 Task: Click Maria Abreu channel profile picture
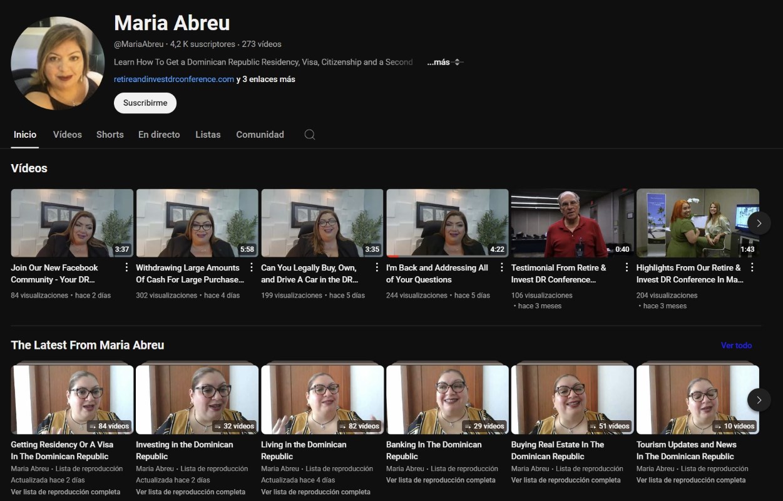point(58,63)
